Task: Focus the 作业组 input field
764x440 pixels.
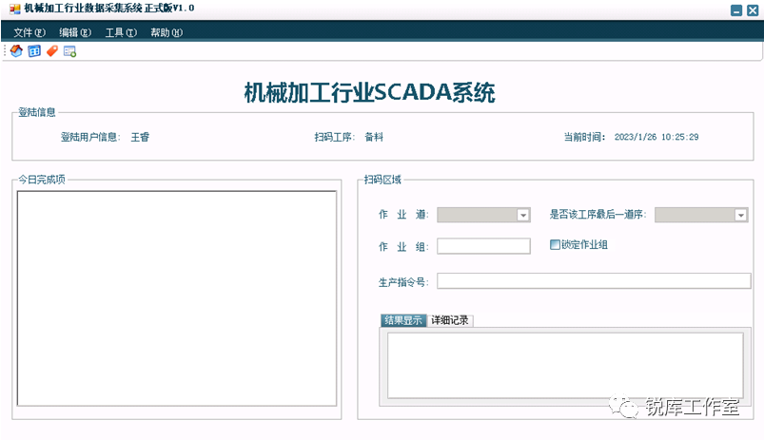Action: coord(483,246)
